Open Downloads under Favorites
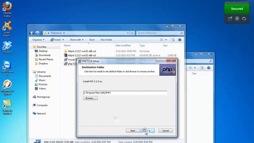This screenshot has width=254, height=143. pos(45,55)
